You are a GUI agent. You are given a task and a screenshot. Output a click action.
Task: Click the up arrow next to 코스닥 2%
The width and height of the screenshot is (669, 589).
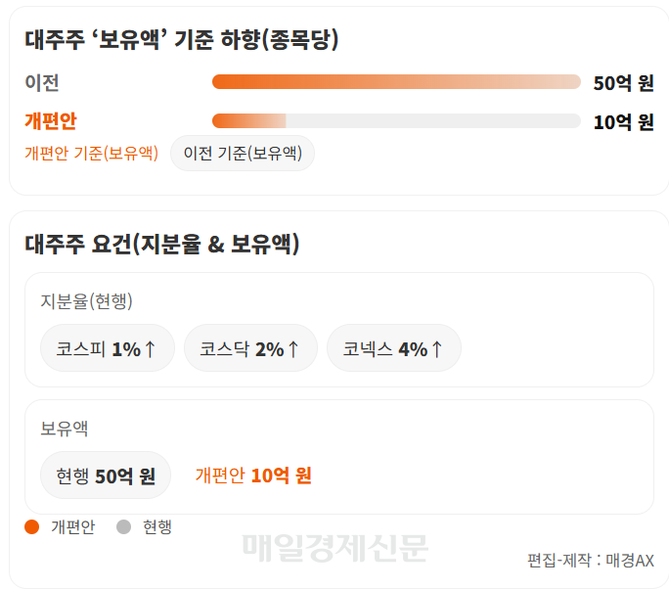(x=293, y=348)
